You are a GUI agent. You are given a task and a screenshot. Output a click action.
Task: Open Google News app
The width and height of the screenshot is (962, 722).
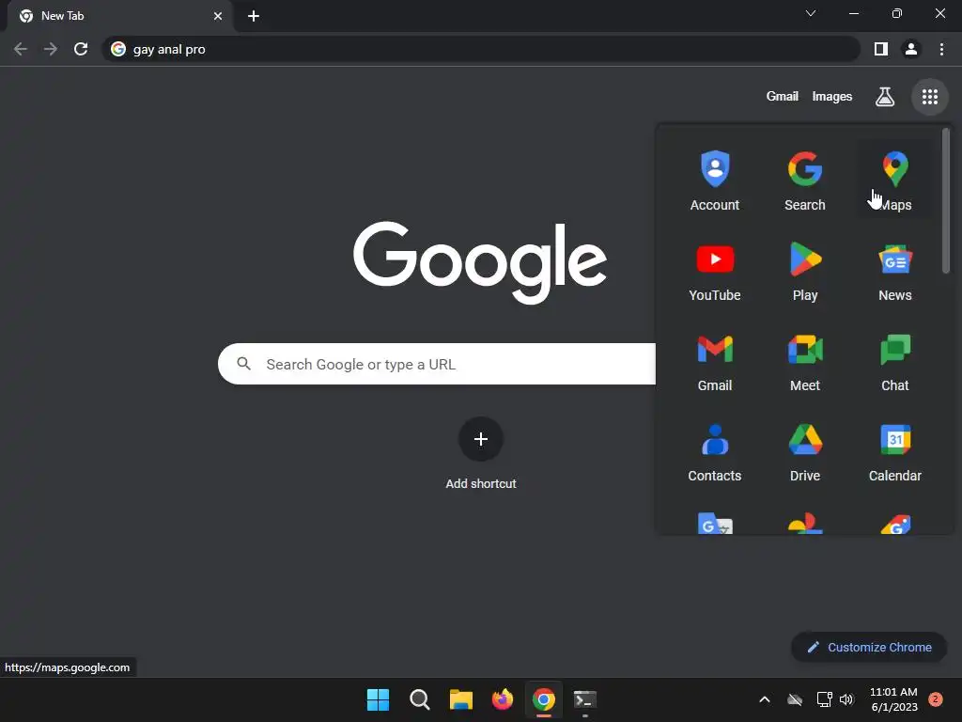pyautogui.click(x=894, y=271)
